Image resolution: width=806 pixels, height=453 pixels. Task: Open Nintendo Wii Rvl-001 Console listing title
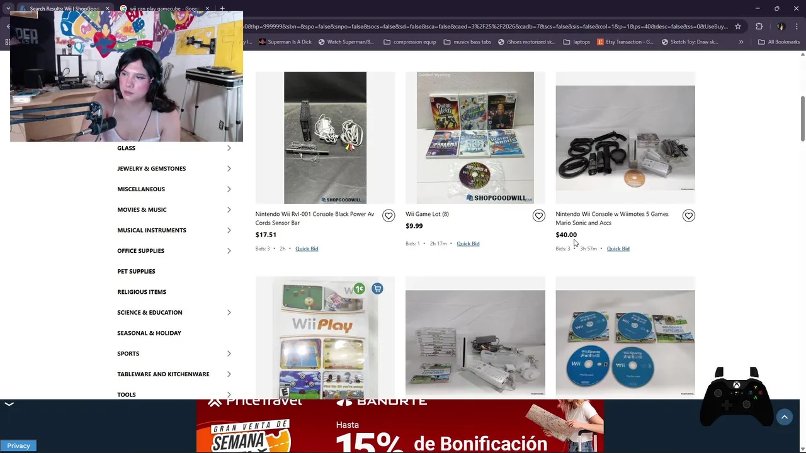tap(315, 218)
